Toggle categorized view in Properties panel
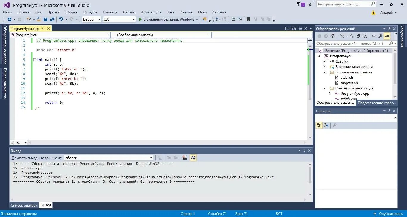Screen dimensions: 407x217 [x=319, y=125]
